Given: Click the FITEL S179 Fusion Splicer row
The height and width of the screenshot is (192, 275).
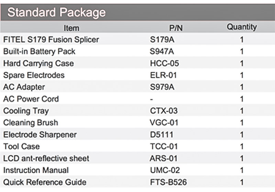Looking at the screenshot, I should click(x=137, y=39).
